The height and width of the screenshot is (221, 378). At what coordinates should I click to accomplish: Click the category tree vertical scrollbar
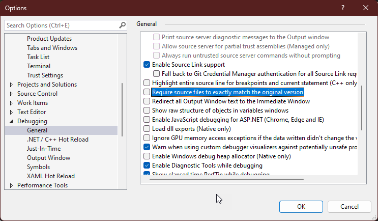(x=122, y=109)
